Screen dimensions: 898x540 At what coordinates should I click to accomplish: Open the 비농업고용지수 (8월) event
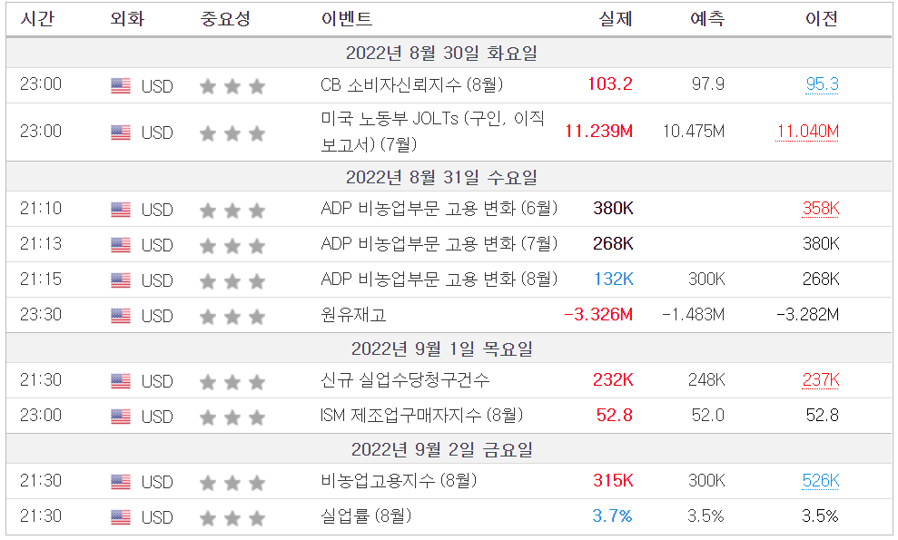coord(399,480)
